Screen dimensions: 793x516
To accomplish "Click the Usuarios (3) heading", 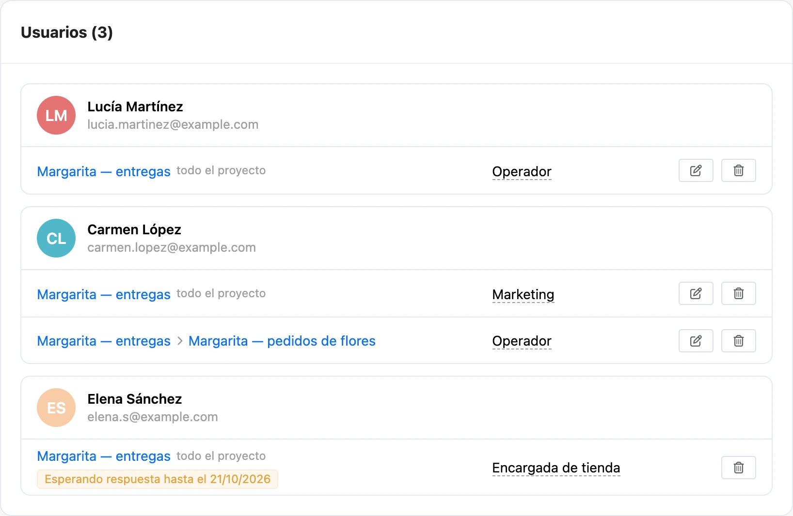I will (67, 32).
